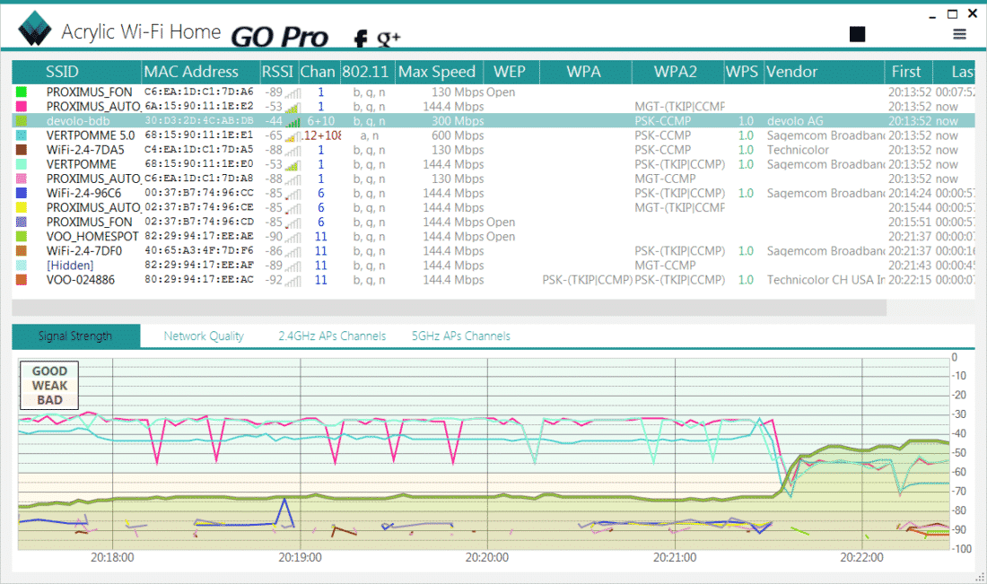Sort by the Vendor column header

tap(824, 72)
